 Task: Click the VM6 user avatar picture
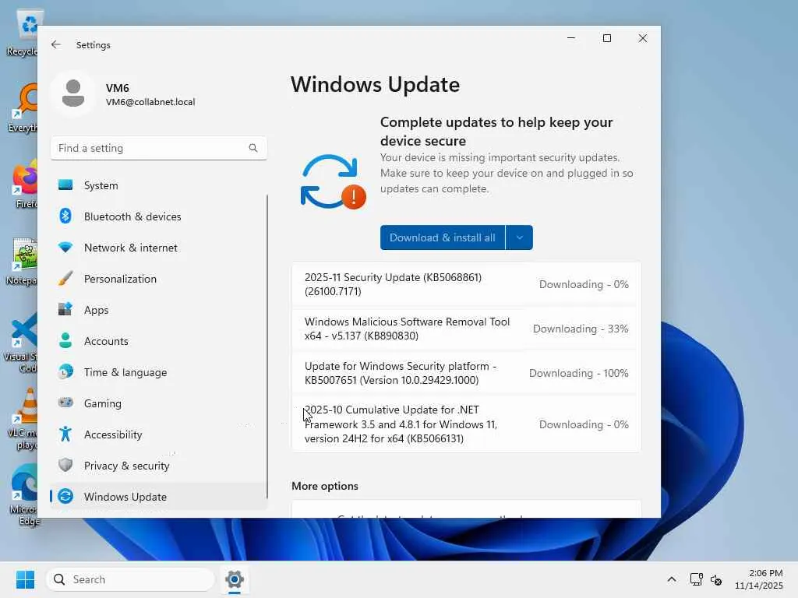click(73, 93)
